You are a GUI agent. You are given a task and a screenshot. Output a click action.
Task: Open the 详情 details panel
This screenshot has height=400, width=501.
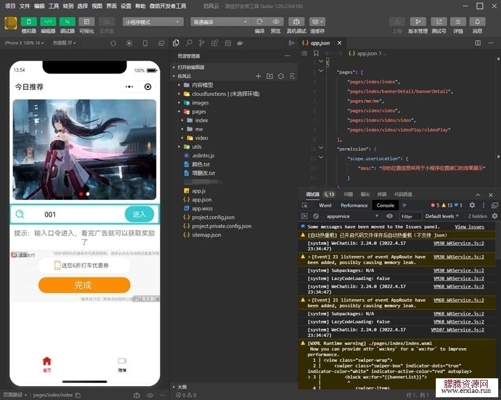coord(458,22)
